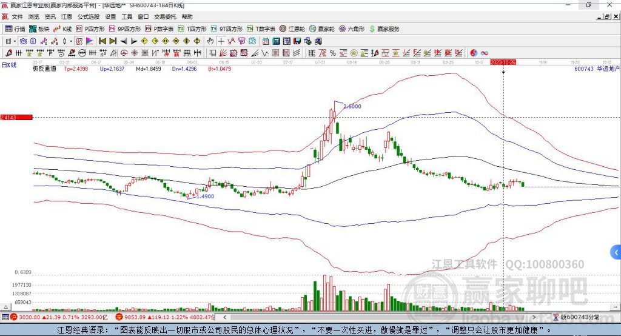Open the 公式选股 menu
Screen dimensions: 621x336
point(89,16)
